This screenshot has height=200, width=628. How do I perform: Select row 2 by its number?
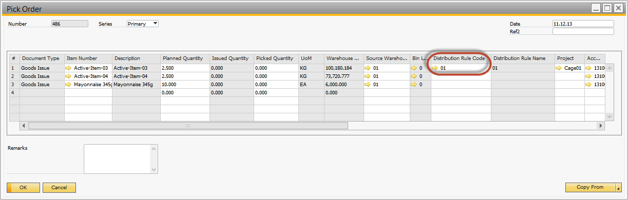click(x=14, y=76)
